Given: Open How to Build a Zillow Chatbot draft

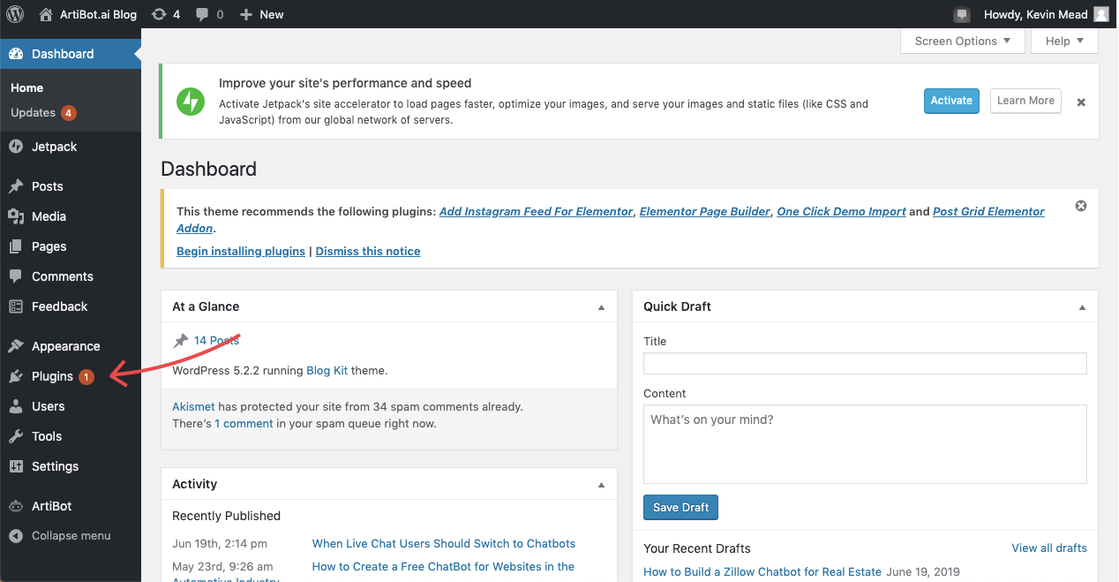Looking at the screenshot, I should click(x=762, y=572).
